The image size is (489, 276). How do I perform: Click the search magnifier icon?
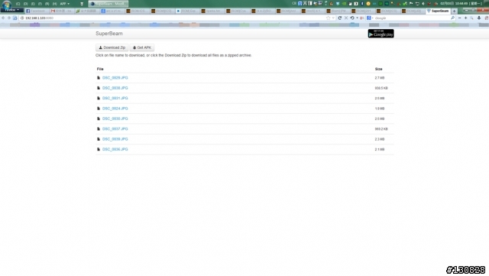pyautogui.click(x=452, y=18)
